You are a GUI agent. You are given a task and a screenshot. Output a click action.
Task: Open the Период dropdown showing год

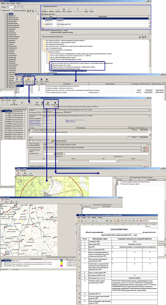point(11,7)
